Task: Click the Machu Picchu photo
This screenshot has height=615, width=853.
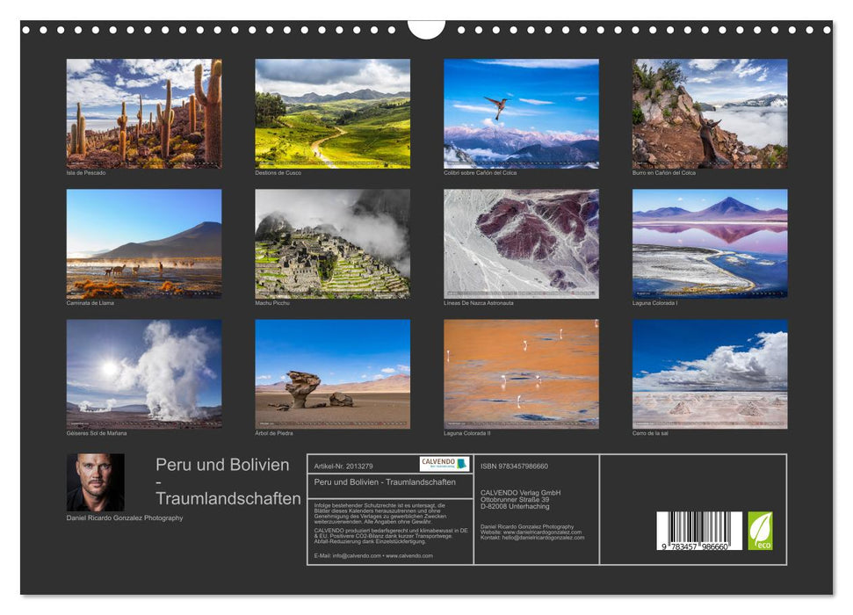Action: click(332, 243)
